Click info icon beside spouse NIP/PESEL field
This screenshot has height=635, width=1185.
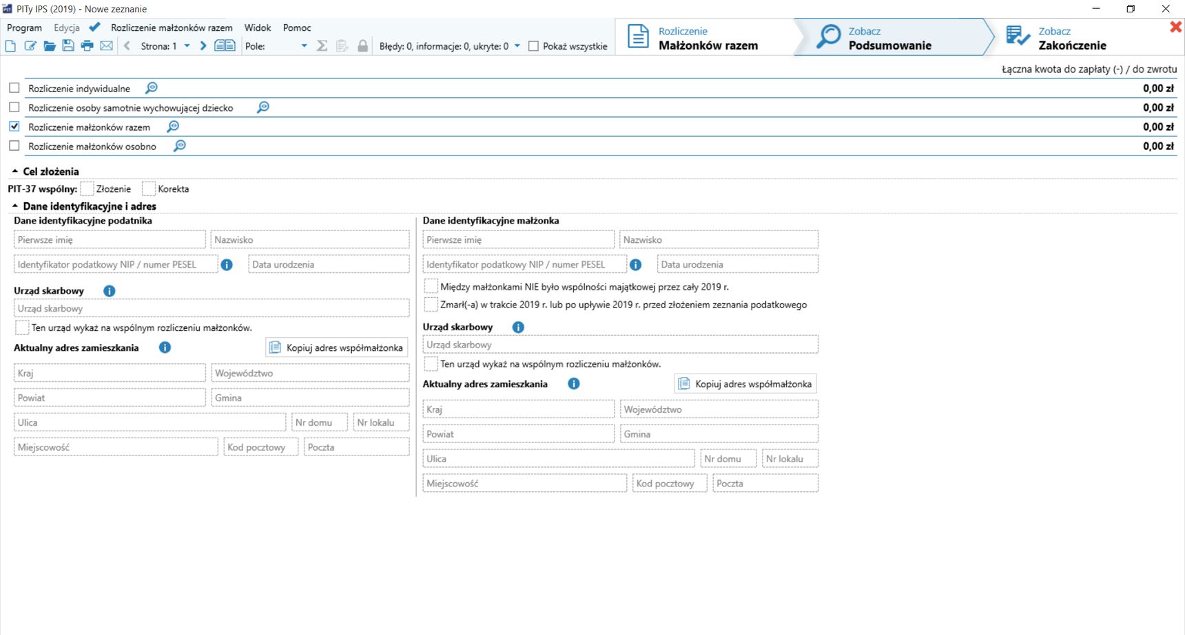(x=636, y=265)
